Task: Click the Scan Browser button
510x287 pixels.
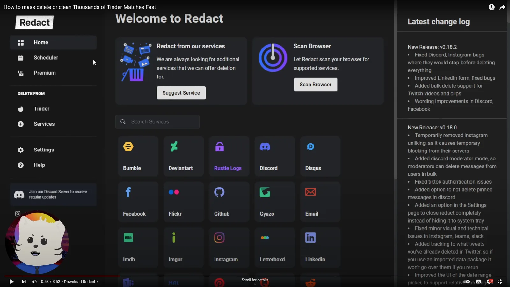Action: coord(315,85)
